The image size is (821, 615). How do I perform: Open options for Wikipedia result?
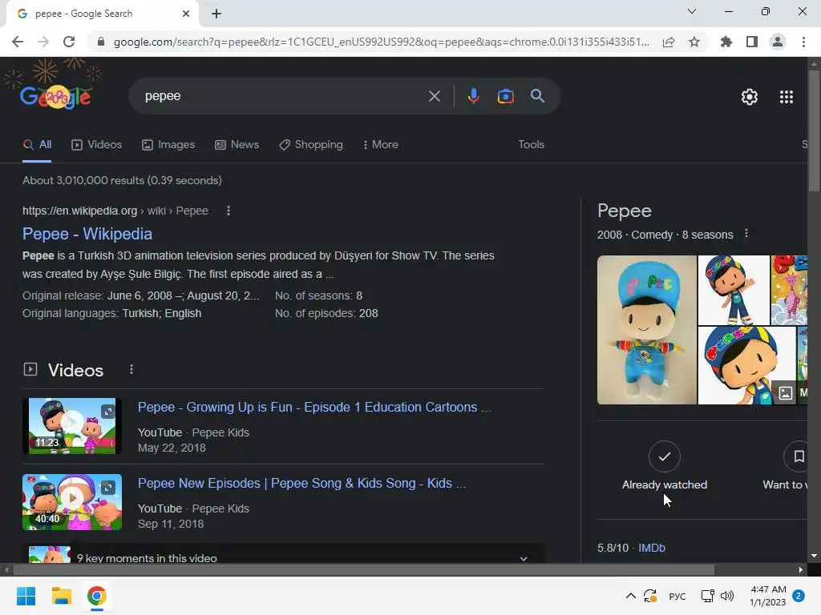click(229, 211)
